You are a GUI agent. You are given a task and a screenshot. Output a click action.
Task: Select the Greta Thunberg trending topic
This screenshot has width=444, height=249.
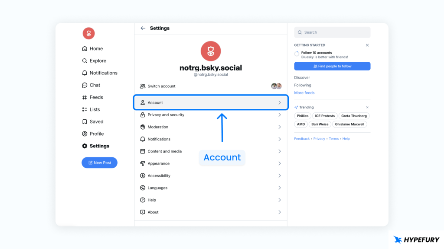click(354, 116)
